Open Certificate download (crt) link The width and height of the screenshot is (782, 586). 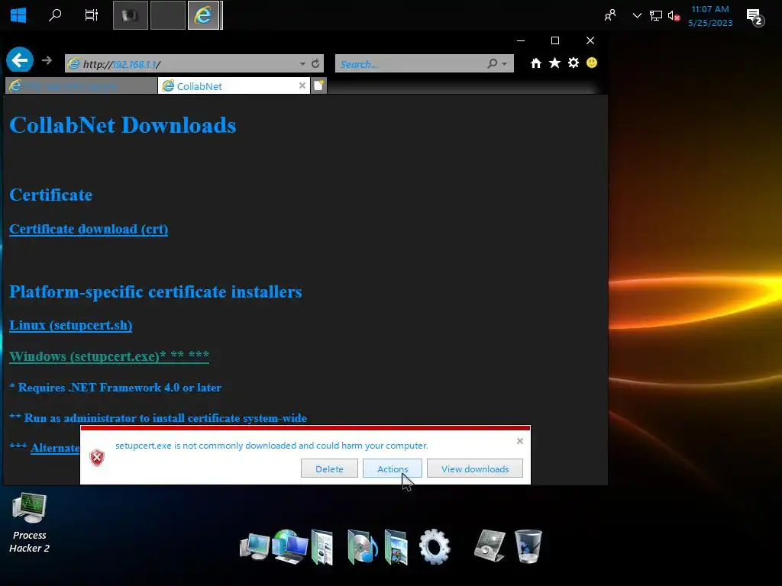point(89,229)
